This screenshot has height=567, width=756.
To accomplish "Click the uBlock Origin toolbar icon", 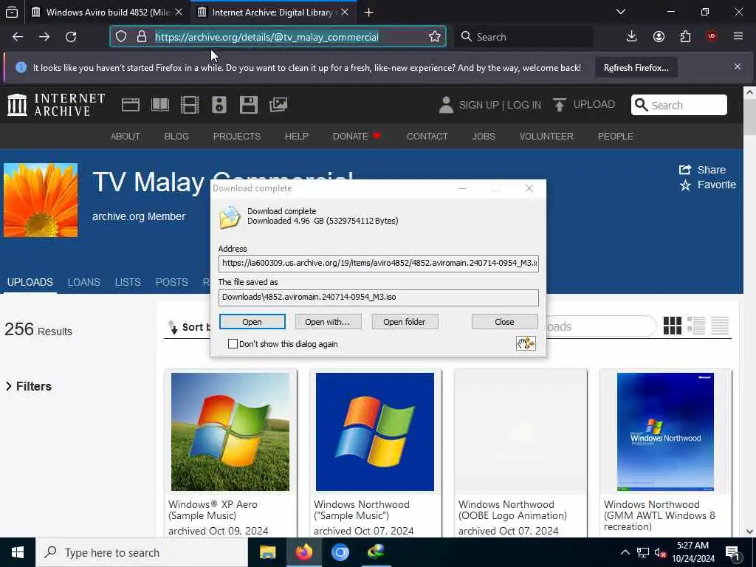I will tap(712, 36).
